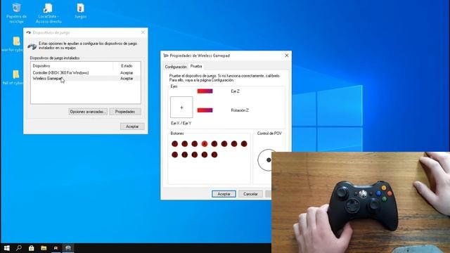This screenshot has height=253, width=450.
Task: Open taskbar search magnifier
Action: point(19,248)
